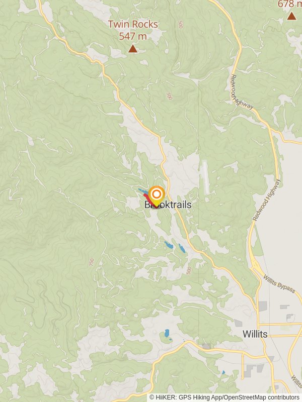
Task: Click the vertical Redwood Highway label
Action: click(x=267, y=200)
